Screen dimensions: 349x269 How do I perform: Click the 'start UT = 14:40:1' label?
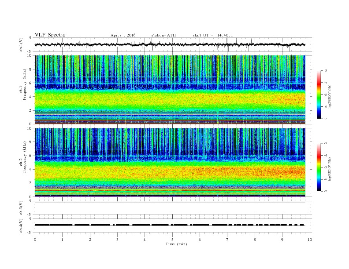(x=213, y=35)
